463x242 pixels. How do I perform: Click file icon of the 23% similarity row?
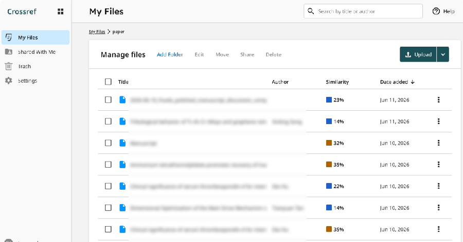122,100
